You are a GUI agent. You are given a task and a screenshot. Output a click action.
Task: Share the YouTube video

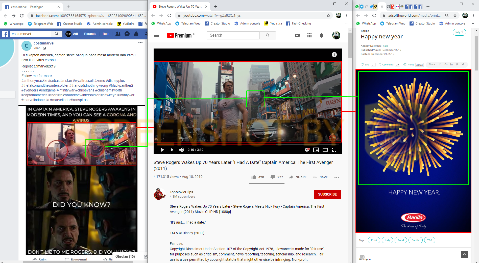point(298,177)
